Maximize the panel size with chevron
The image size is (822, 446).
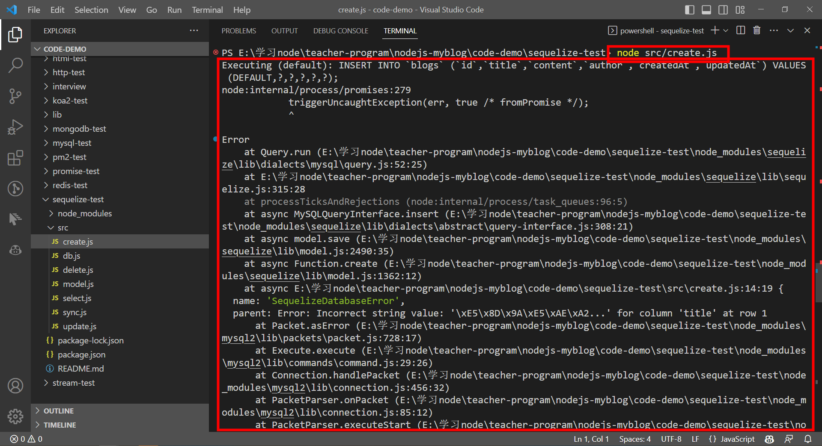coord(790,30)
